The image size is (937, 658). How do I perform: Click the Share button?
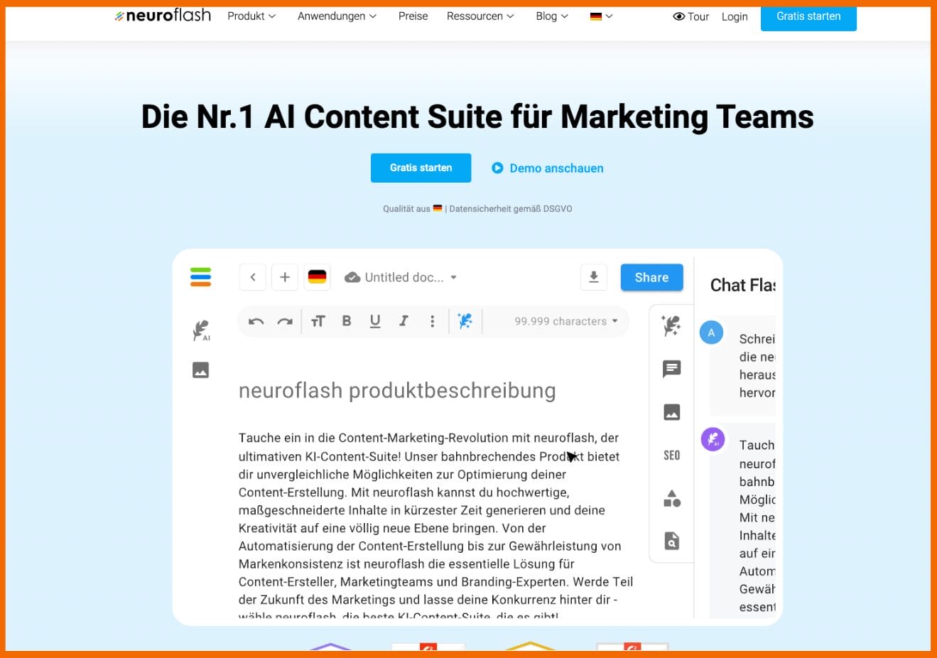click(651, 277)
